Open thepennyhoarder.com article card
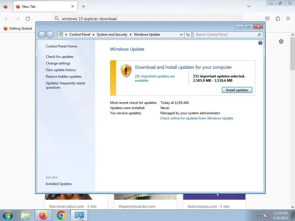 point(145,202)
